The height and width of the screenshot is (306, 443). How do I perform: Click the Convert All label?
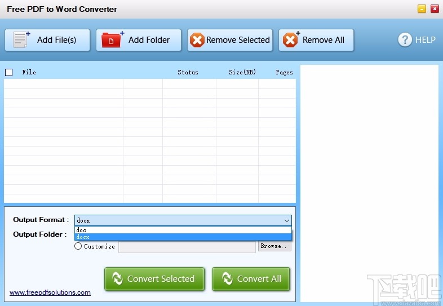tap(259, 279)
